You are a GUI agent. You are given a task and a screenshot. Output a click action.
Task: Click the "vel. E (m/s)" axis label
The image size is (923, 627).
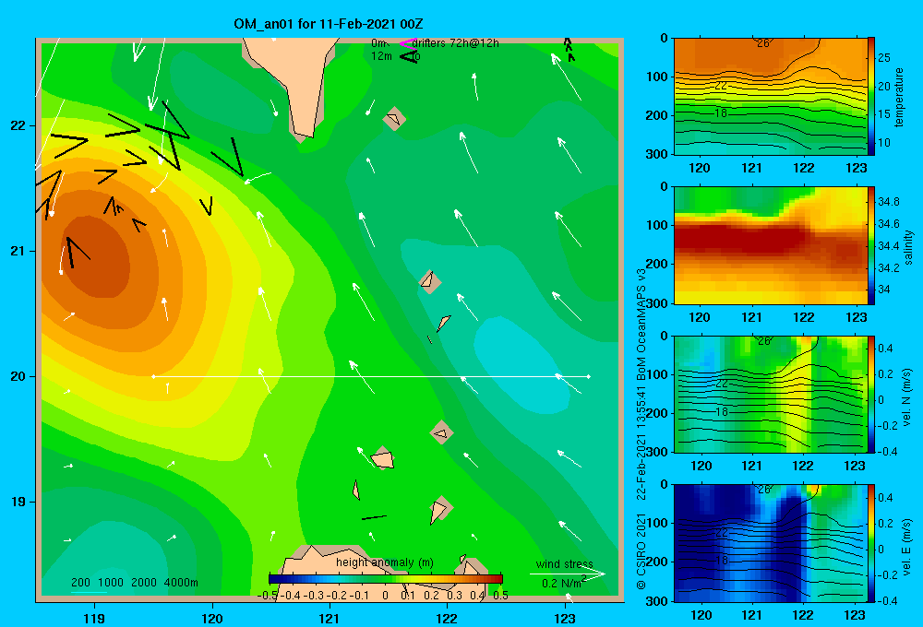click(x=907, y=547)
